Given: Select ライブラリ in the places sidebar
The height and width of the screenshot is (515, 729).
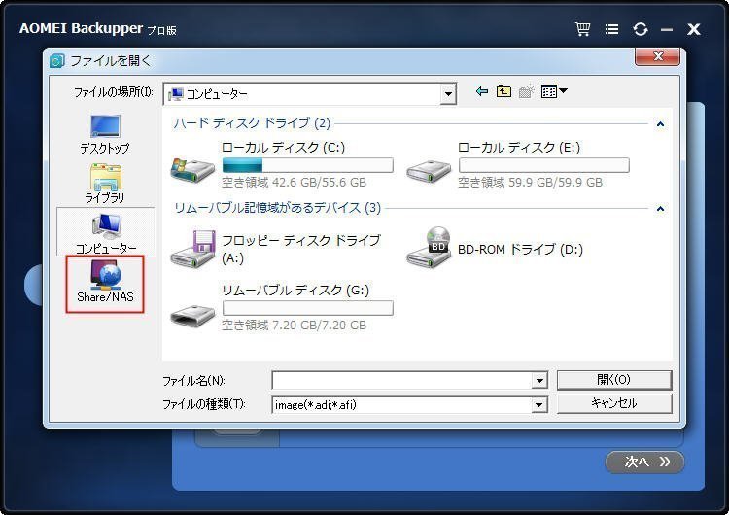Looking at the screenshot, I should pos(105,184).
